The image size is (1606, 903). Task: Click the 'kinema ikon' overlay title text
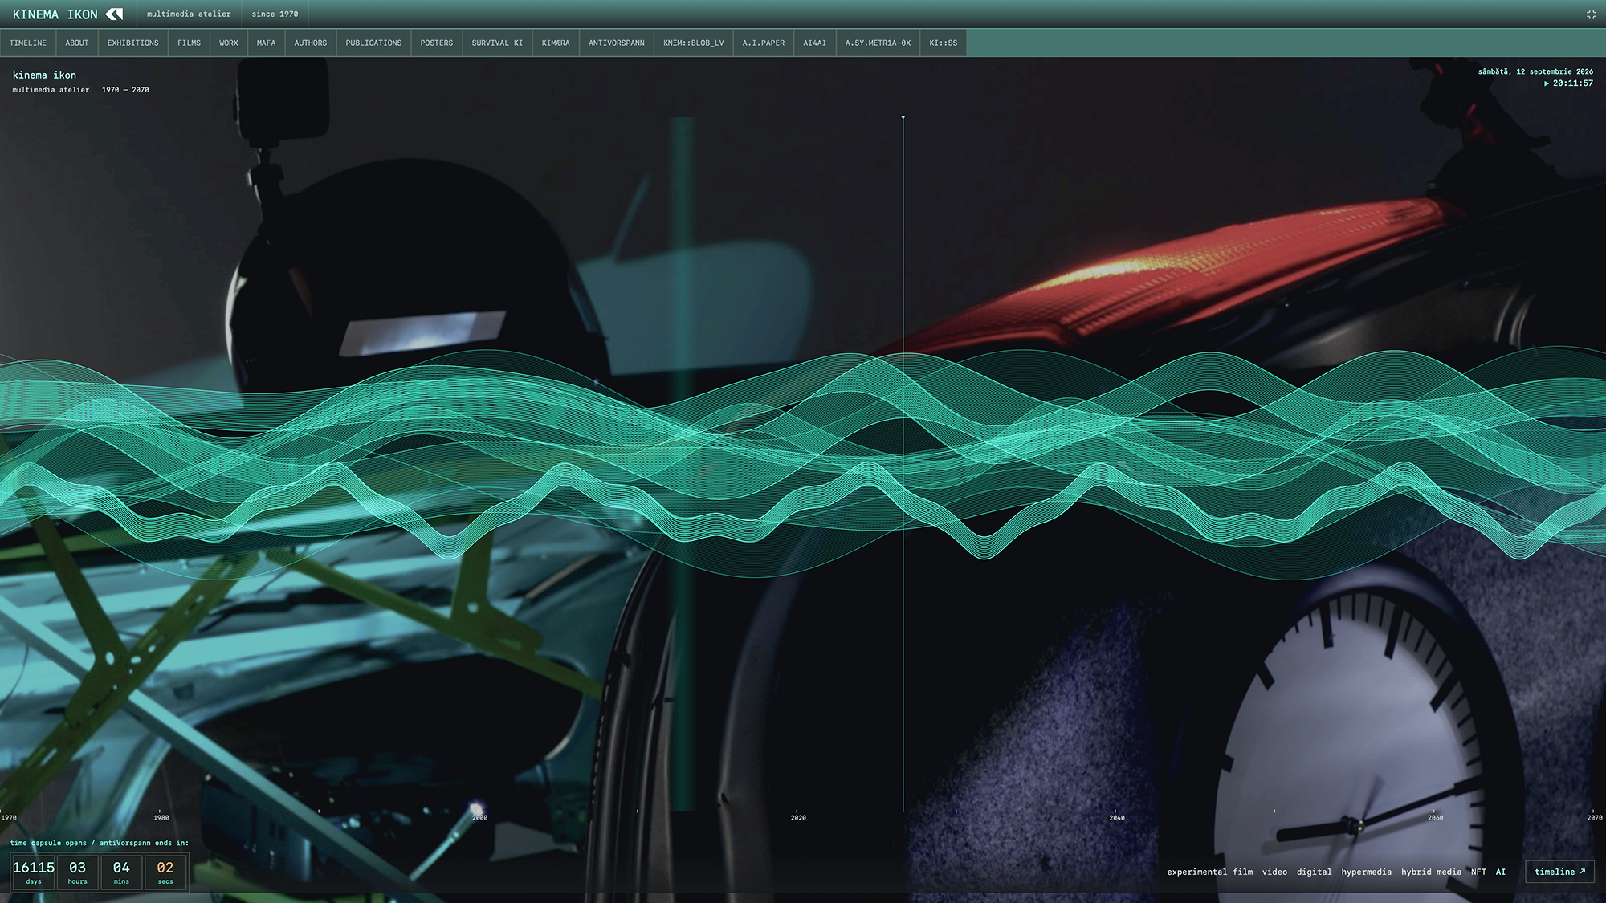[x=44, y=75]
